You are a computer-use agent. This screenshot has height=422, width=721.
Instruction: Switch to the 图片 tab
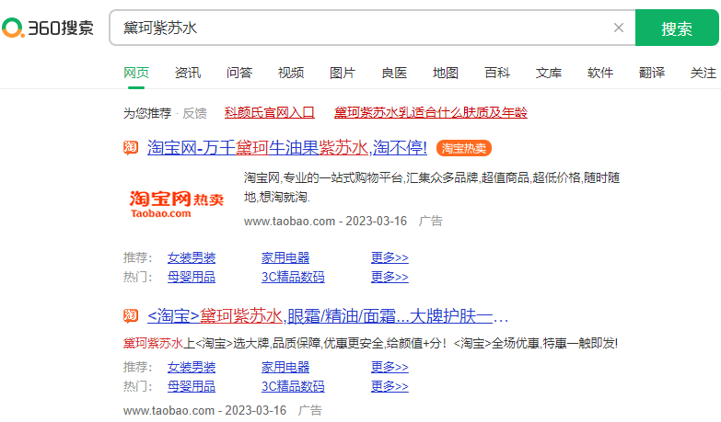click(x=343, y=73)
